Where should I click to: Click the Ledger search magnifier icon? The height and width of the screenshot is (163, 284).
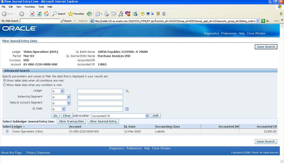(127, 91)
